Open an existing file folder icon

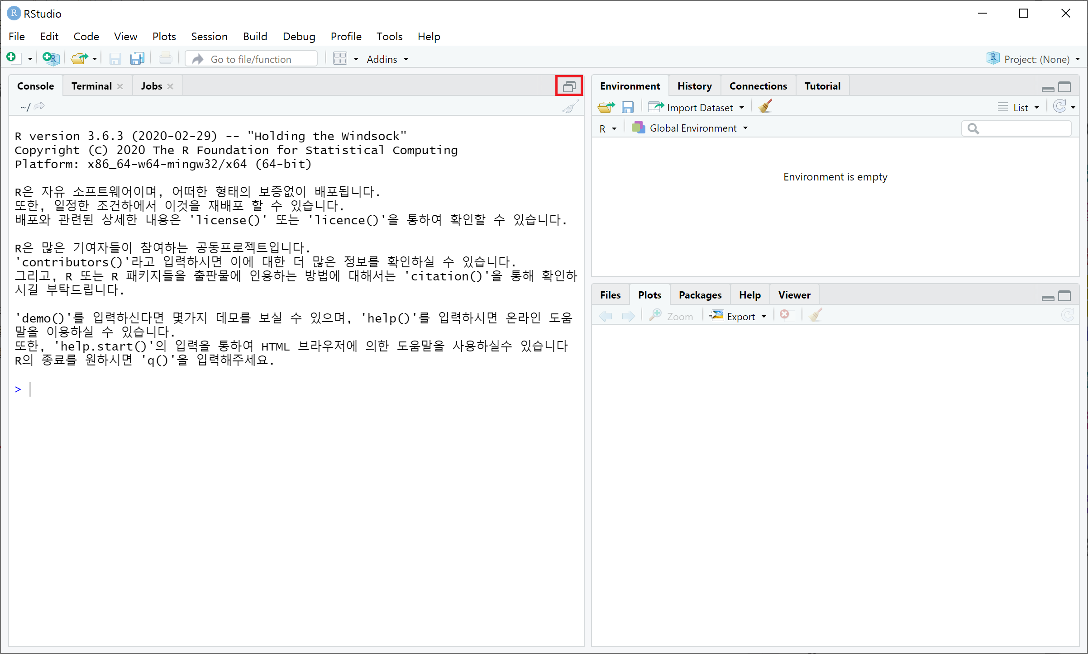click(x=80, y=59)
